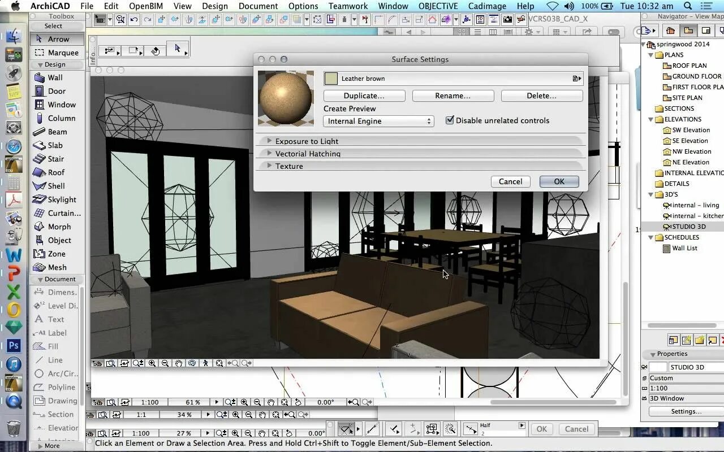Click the Leather brown color swatch

point(331,79)
